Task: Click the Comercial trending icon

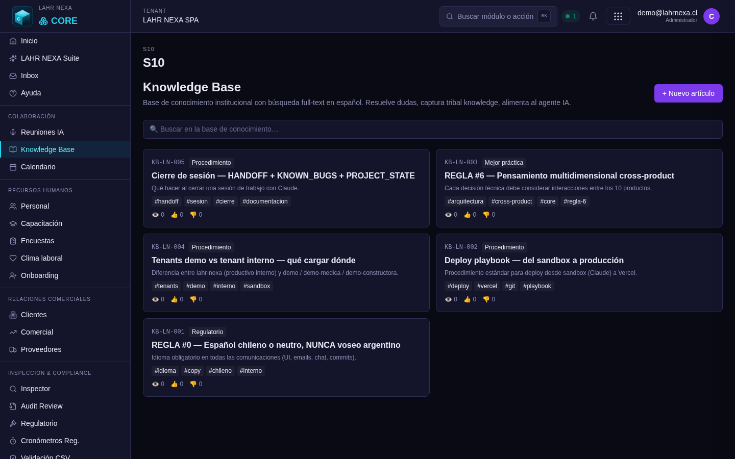Action: pos(13,332)
